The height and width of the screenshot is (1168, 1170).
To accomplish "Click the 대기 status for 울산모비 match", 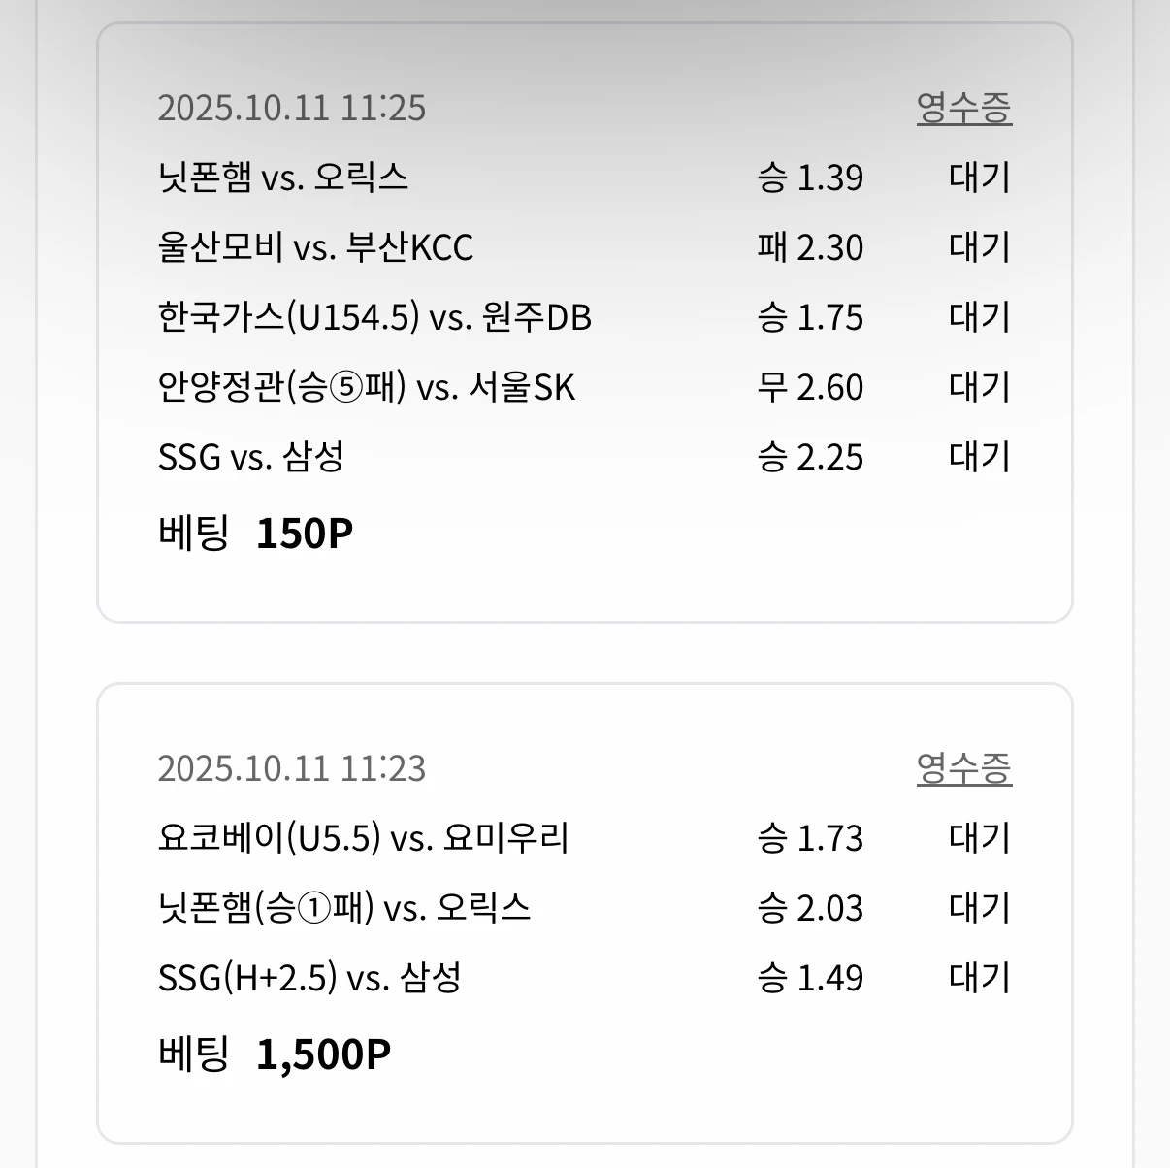I will pos(980,247).
